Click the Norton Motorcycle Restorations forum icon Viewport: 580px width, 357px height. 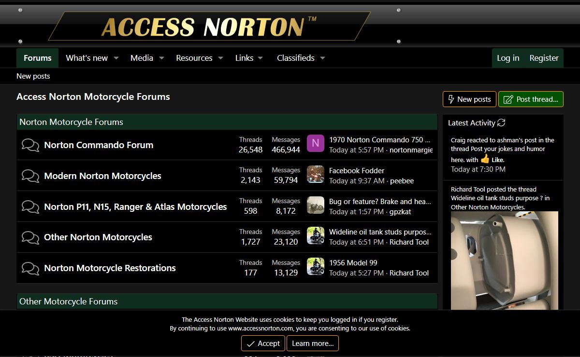30,268
